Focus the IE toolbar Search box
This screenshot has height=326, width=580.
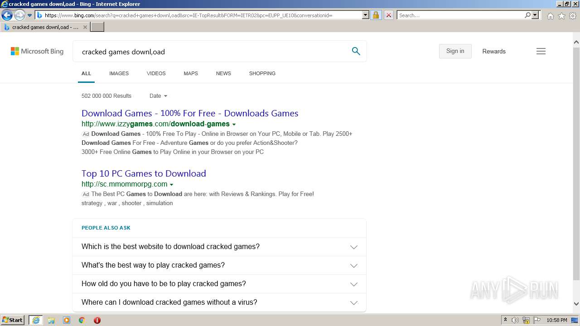[460, 15]
